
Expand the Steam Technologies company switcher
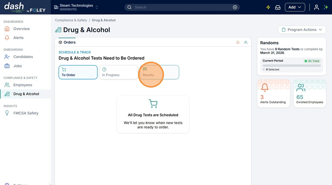tap(76, 7)
